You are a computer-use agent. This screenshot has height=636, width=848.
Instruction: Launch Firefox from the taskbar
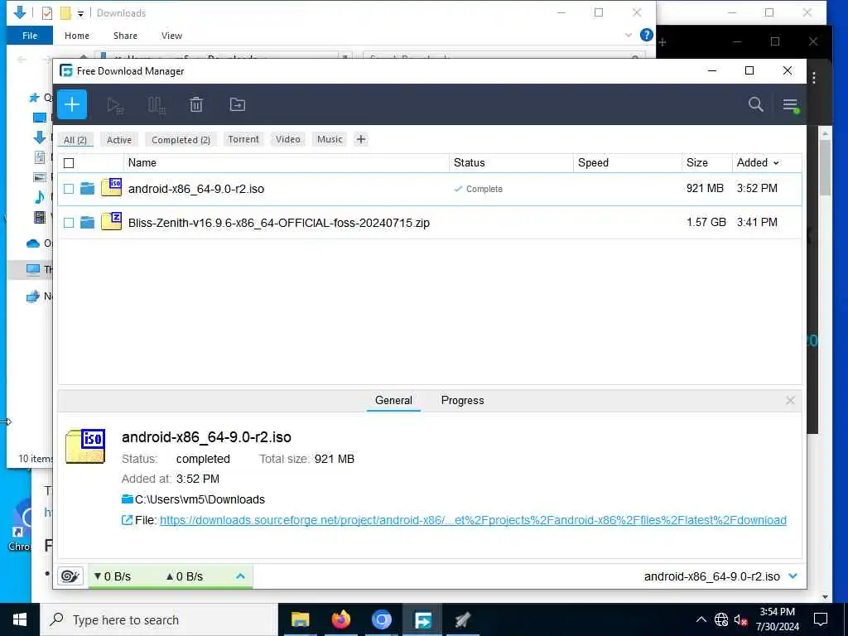click(340, 619)
